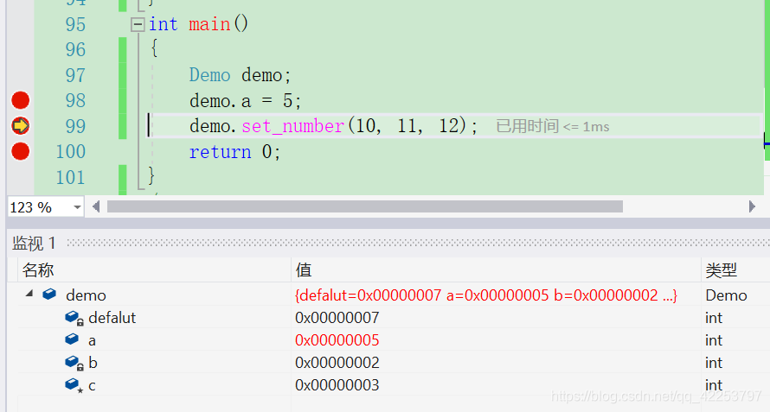Toggle the breakpoint on line 98
This screenshot has height=412, width=770.
[x=20, y=100]
